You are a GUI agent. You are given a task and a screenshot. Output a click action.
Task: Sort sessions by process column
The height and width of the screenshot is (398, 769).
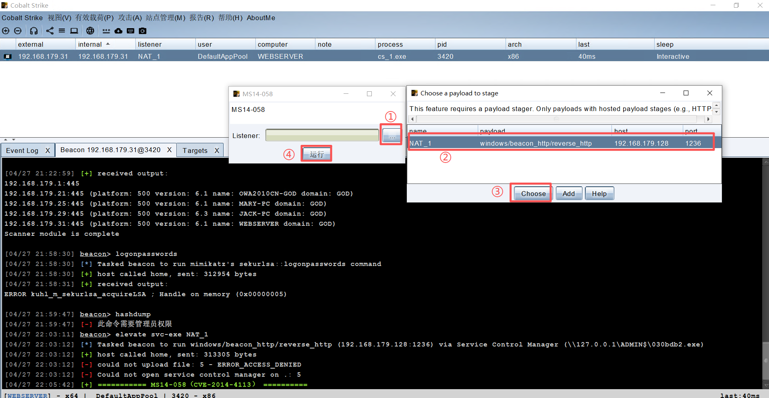pyautogui.click(x=405, y=44)
